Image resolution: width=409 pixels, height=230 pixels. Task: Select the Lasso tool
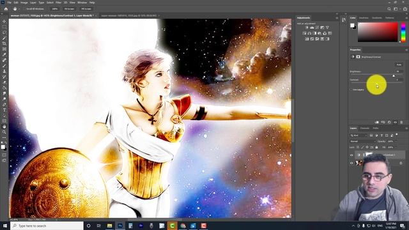[x=4, y=33]
